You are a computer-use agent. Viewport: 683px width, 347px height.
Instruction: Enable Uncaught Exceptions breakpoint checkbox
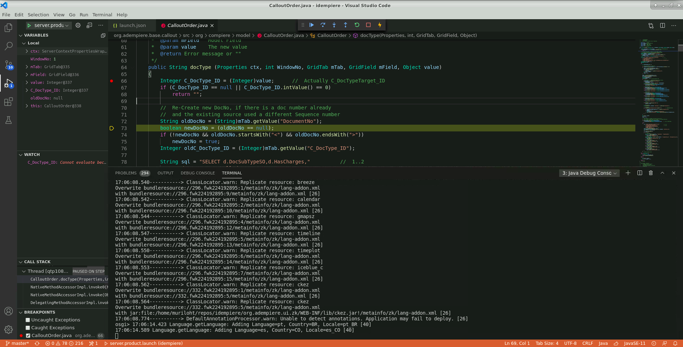28,320
